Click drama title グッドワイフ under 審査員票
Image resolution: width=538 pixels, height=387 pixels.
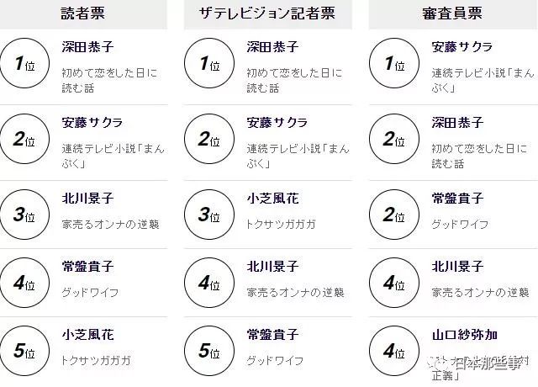[x=460, y=225]
